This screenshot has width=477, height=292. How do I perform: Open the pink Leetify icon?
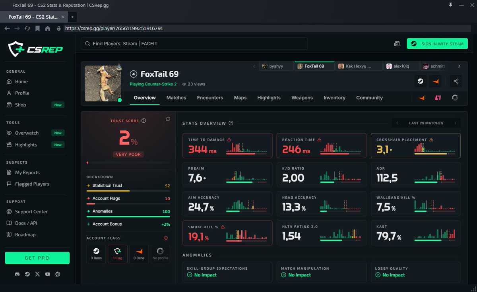coord(438,98)
